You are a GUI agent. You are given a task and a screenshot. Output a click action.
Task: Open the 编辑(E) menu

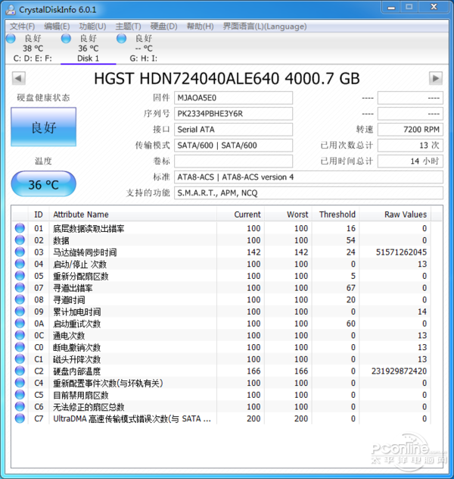[57, 27]
